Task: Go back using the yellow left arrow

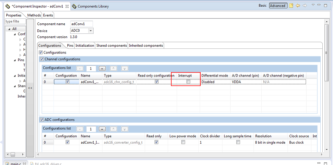Action: (x=298, y=6)
